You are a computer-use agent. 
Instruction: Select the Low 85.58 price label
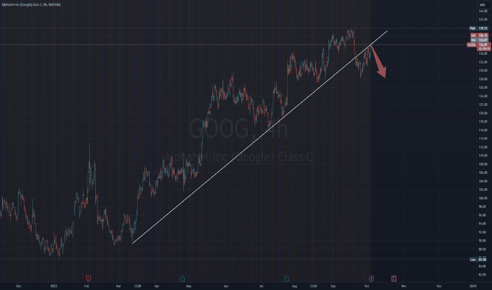coord(478,259)
